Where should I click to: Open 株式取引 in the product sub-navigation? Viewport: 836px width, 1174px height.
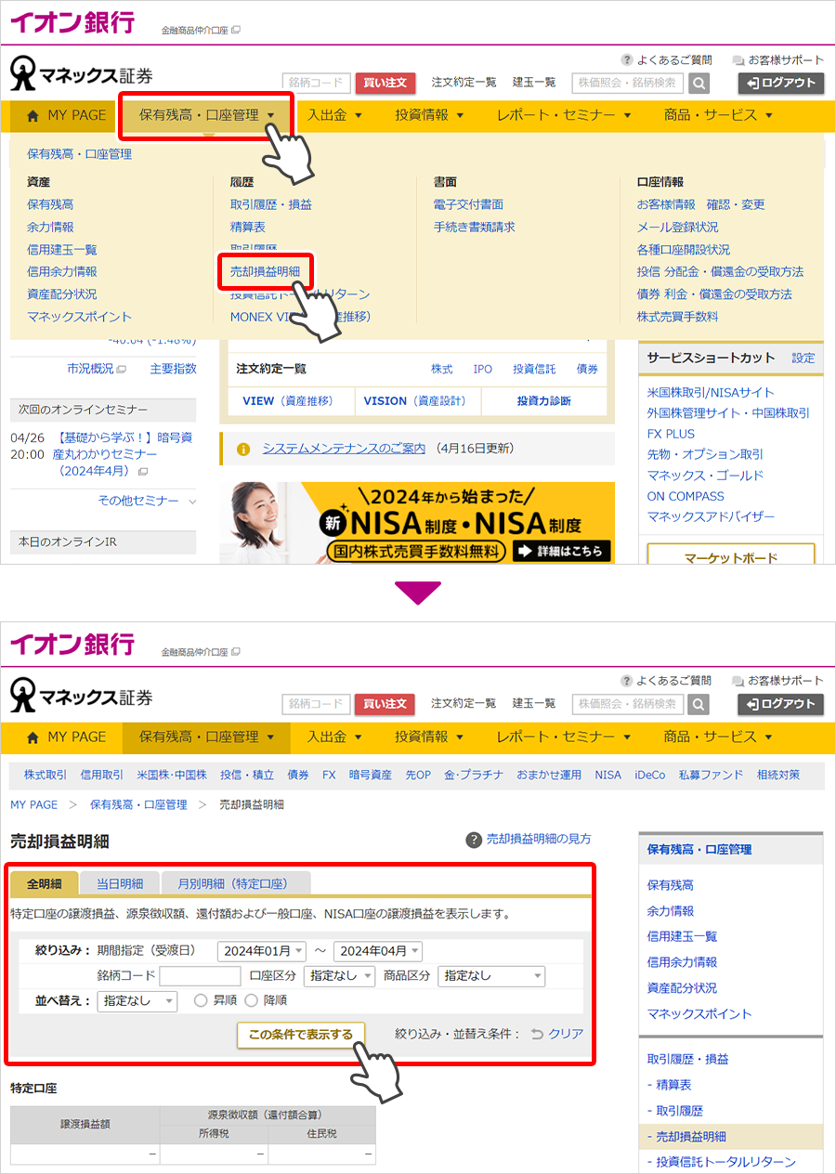(46, 775)
